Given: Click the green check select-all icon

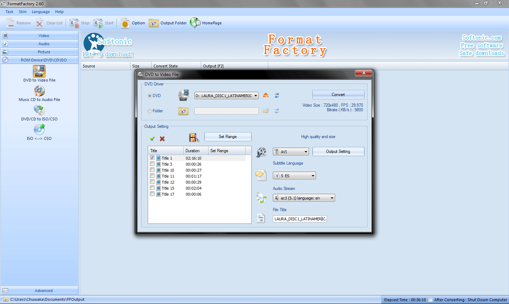Looking at the screenshot, I should coord(152,139).
